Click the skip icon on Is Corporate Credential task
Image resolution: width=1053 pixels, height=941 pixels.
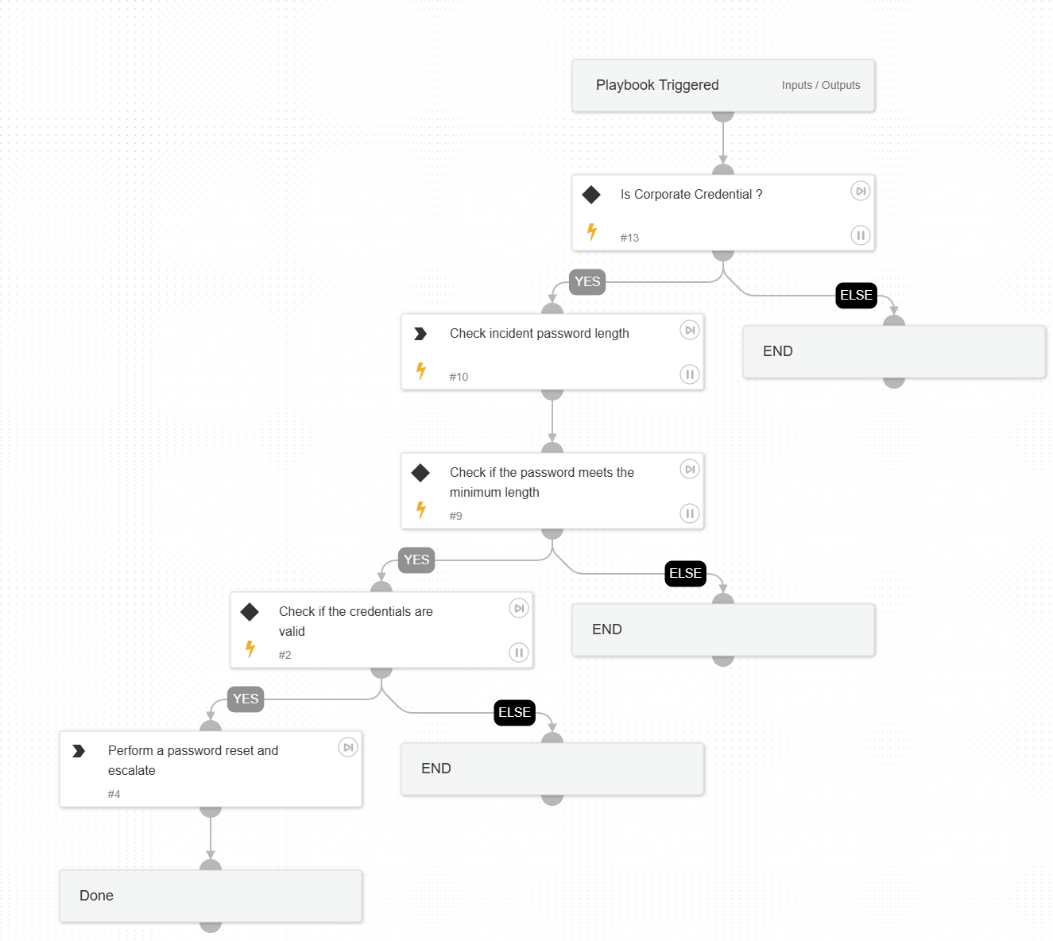(861, 191)
